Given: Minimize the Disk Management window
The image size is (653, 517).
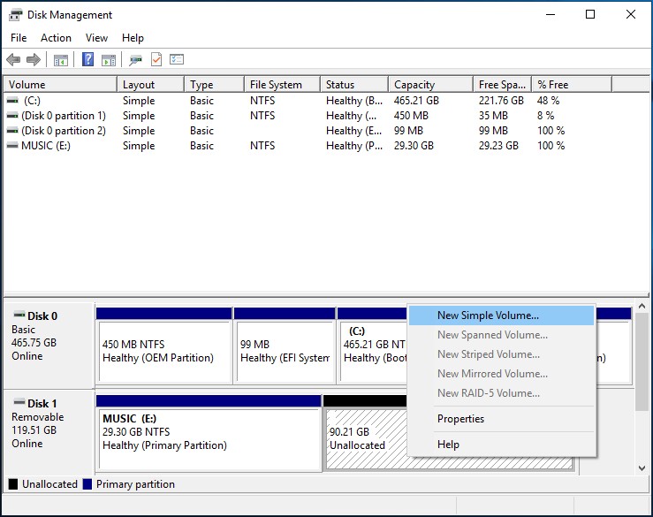Looking at the screenshot, I should [x=550, y=14].
